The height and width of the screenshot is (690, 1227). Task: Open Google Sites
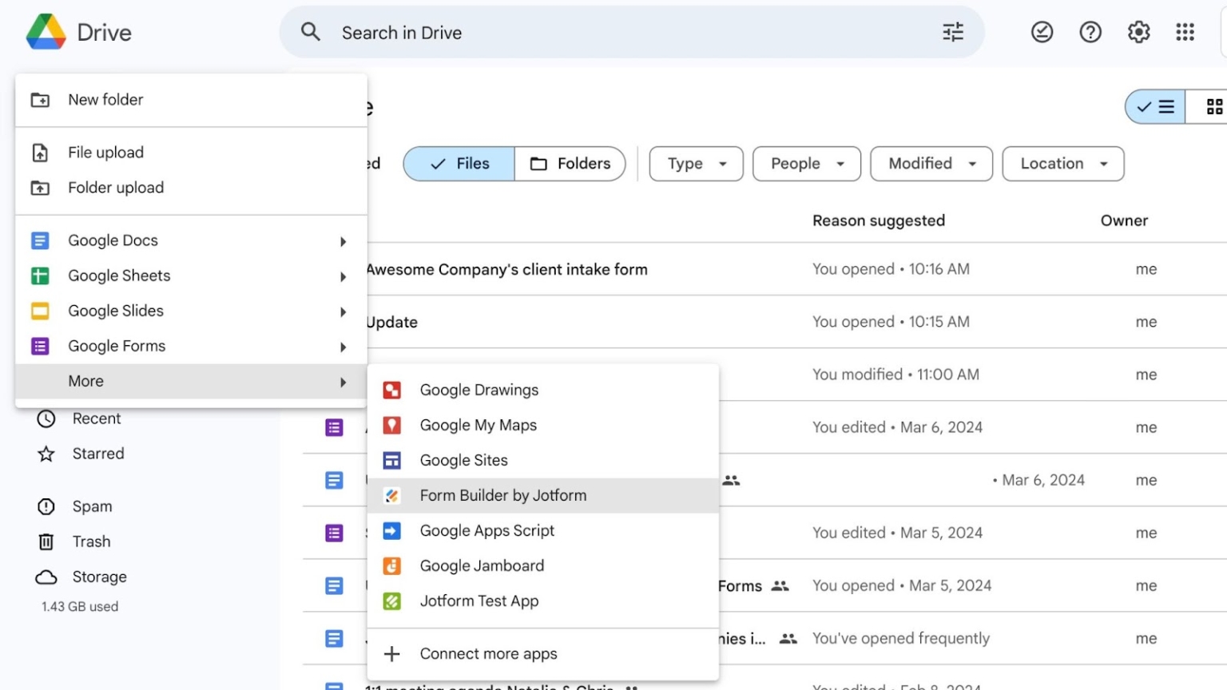tap(463, 460)
